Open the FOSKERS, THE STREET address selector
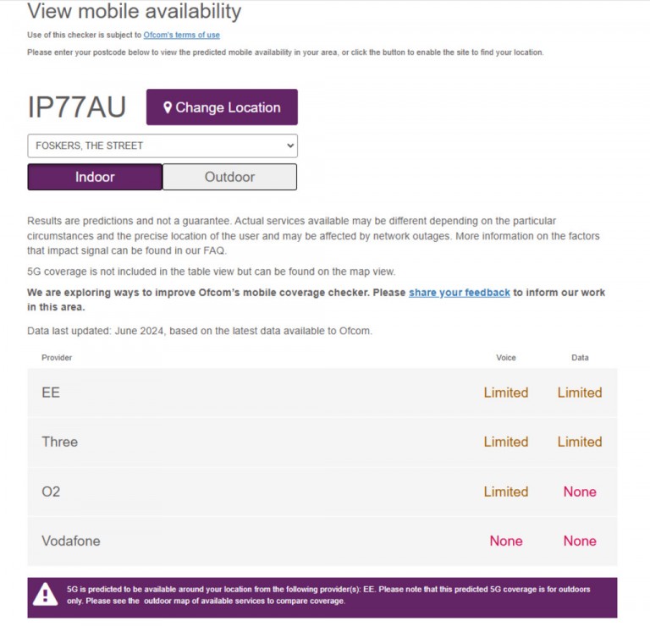 coord(162,146)
